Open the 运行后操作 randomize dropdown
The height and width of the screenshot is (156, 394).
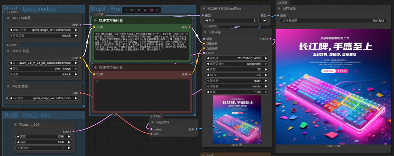[x=237, y=64]
